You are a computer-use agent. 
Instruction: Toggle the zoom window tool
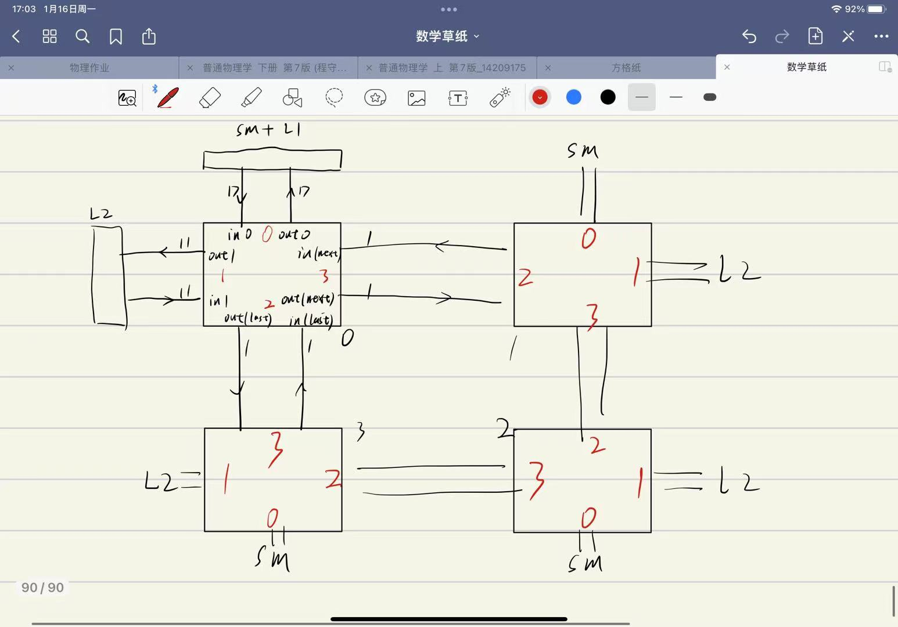(127, 98)
